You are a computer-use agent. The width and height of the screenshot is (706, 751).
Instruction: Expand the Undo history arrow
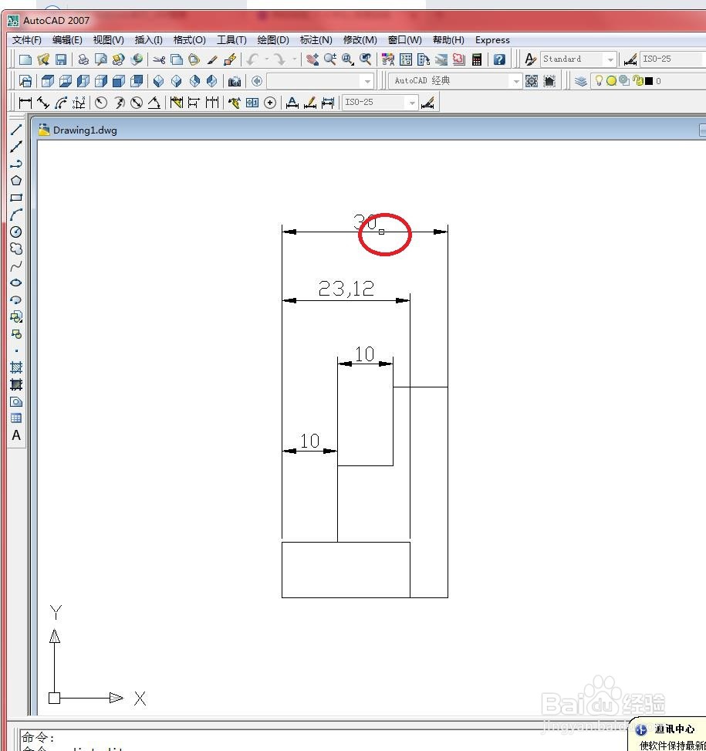click(267, 59)
